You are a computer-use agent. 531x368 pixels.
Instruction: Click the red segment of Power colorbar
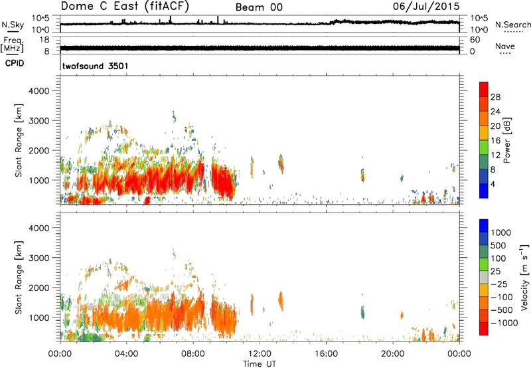click(x=484, y=89)
